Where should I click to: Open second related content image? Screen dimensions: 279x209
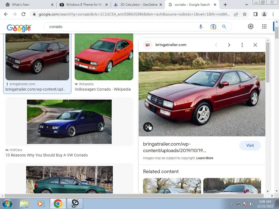(x=232, y=186)
